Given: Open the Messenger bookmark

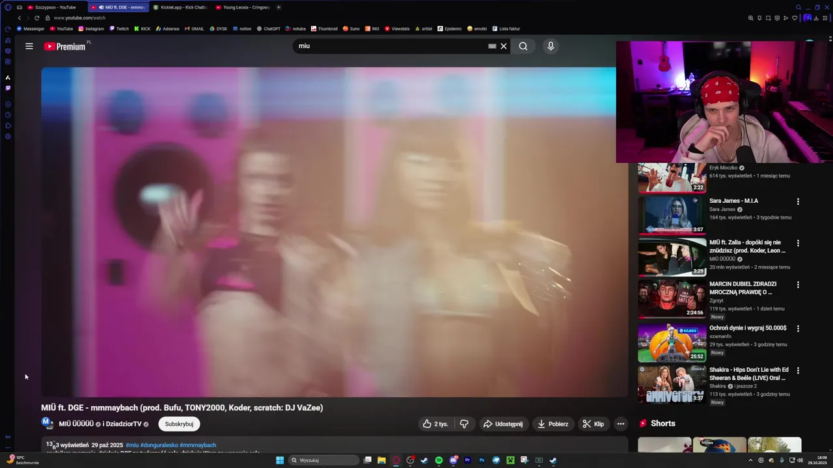Looking at the screenshot, I should coord(31,29).
